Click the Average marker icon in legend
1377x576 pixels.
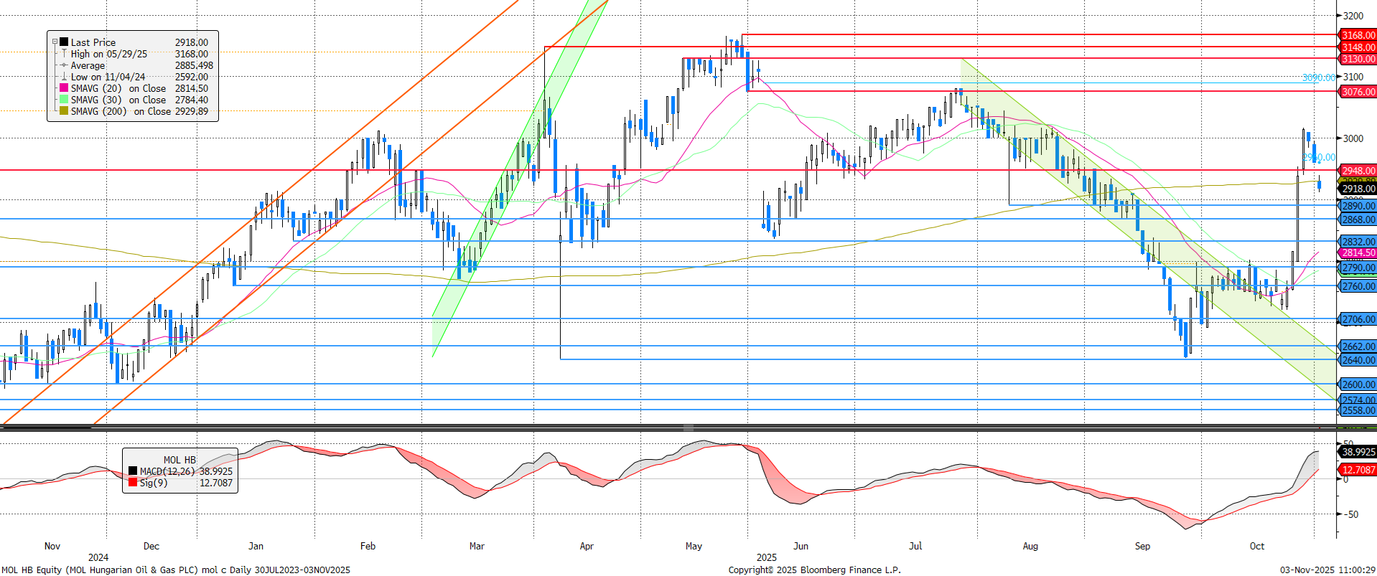64,65
